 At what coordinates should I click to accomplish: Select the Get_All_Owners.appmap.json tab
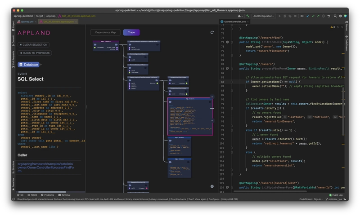coord(57,22)
